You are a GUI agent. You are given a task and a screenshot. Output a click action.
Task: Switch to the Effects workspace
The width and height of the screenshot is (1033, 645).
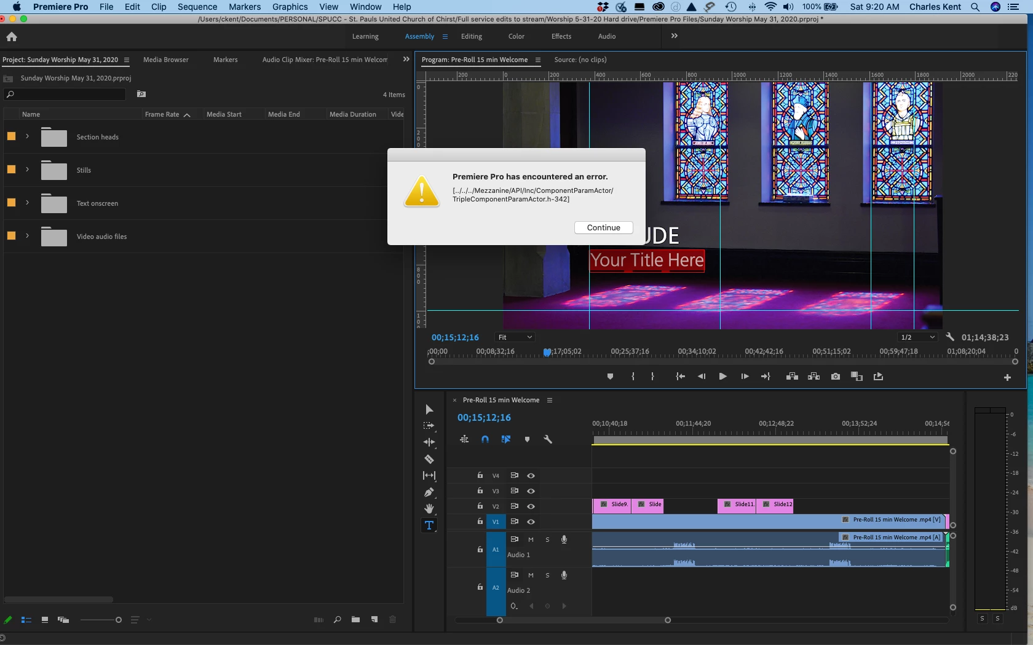(561, 36)
